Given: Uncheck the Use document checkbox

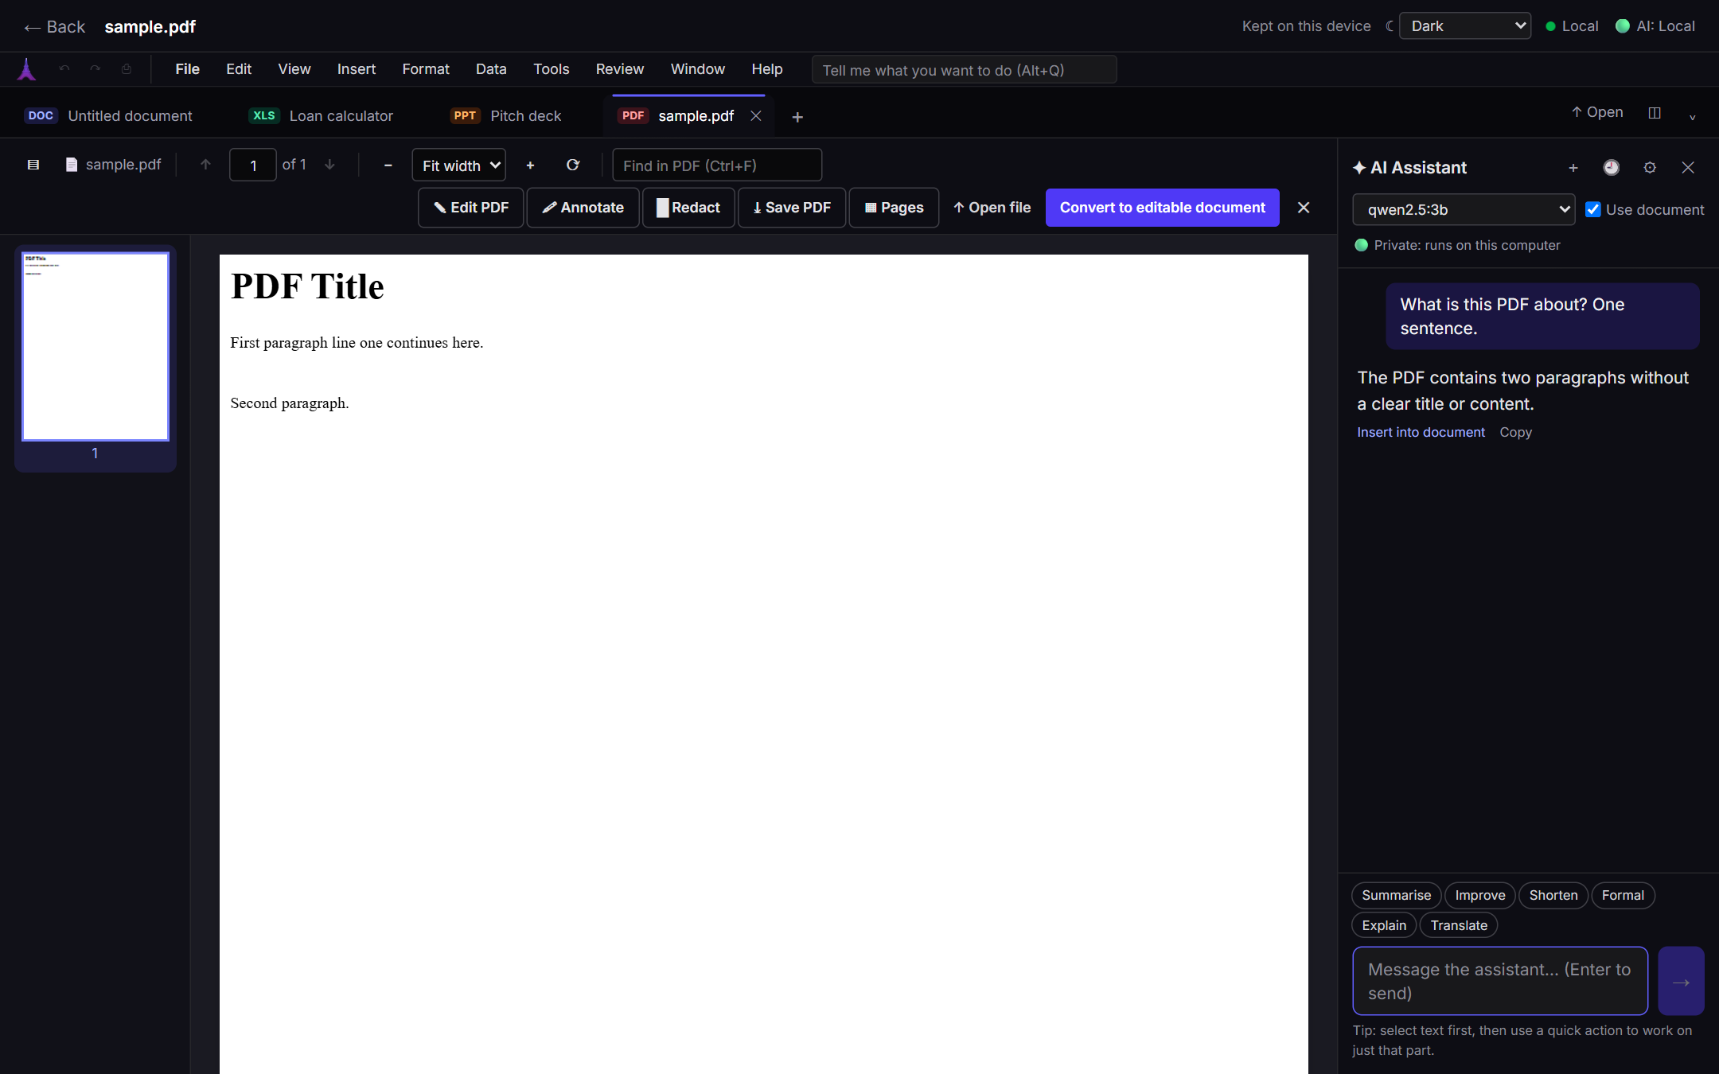Looking at the screenshot, I should (x=1593, y=210).
